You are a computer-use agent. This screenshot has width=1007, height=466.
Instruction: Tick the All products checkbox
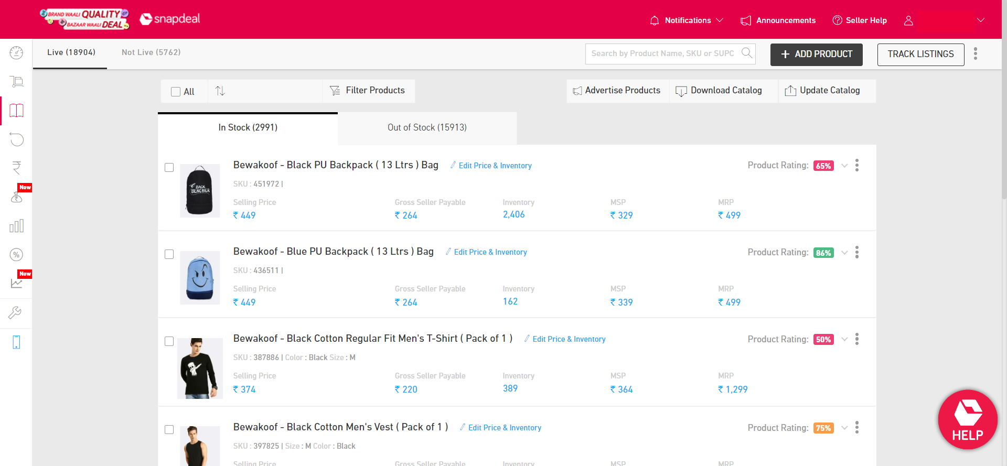(x=176, y=92)
